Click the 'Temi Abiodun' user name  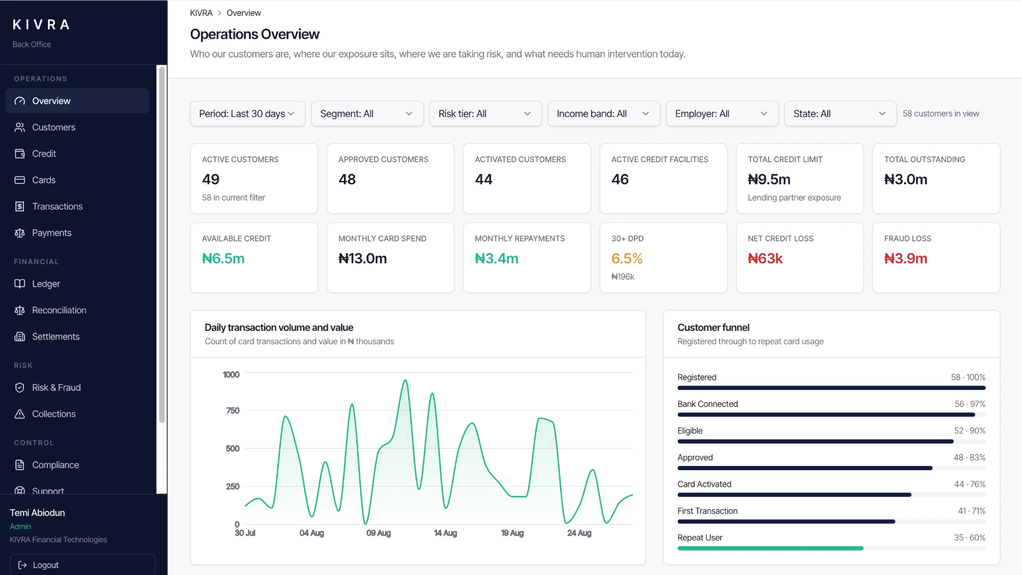tap(37, 513)
